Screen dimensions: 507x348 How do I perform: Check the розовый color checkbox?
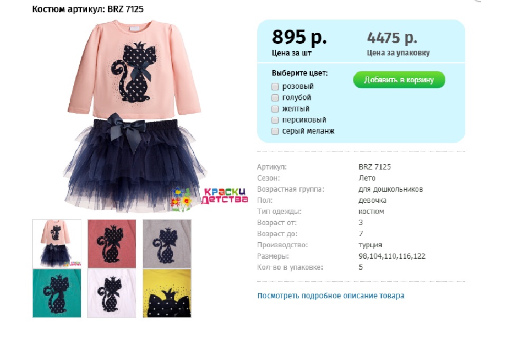[x=275, y=87]
